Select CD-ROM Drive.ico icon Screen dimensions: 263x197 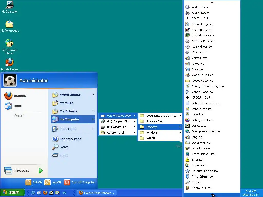(187, 41)
